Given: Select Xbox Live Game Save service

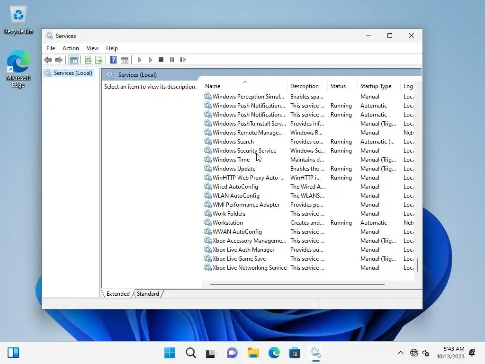Looking at the screenshot, I should tap(239, 258).
